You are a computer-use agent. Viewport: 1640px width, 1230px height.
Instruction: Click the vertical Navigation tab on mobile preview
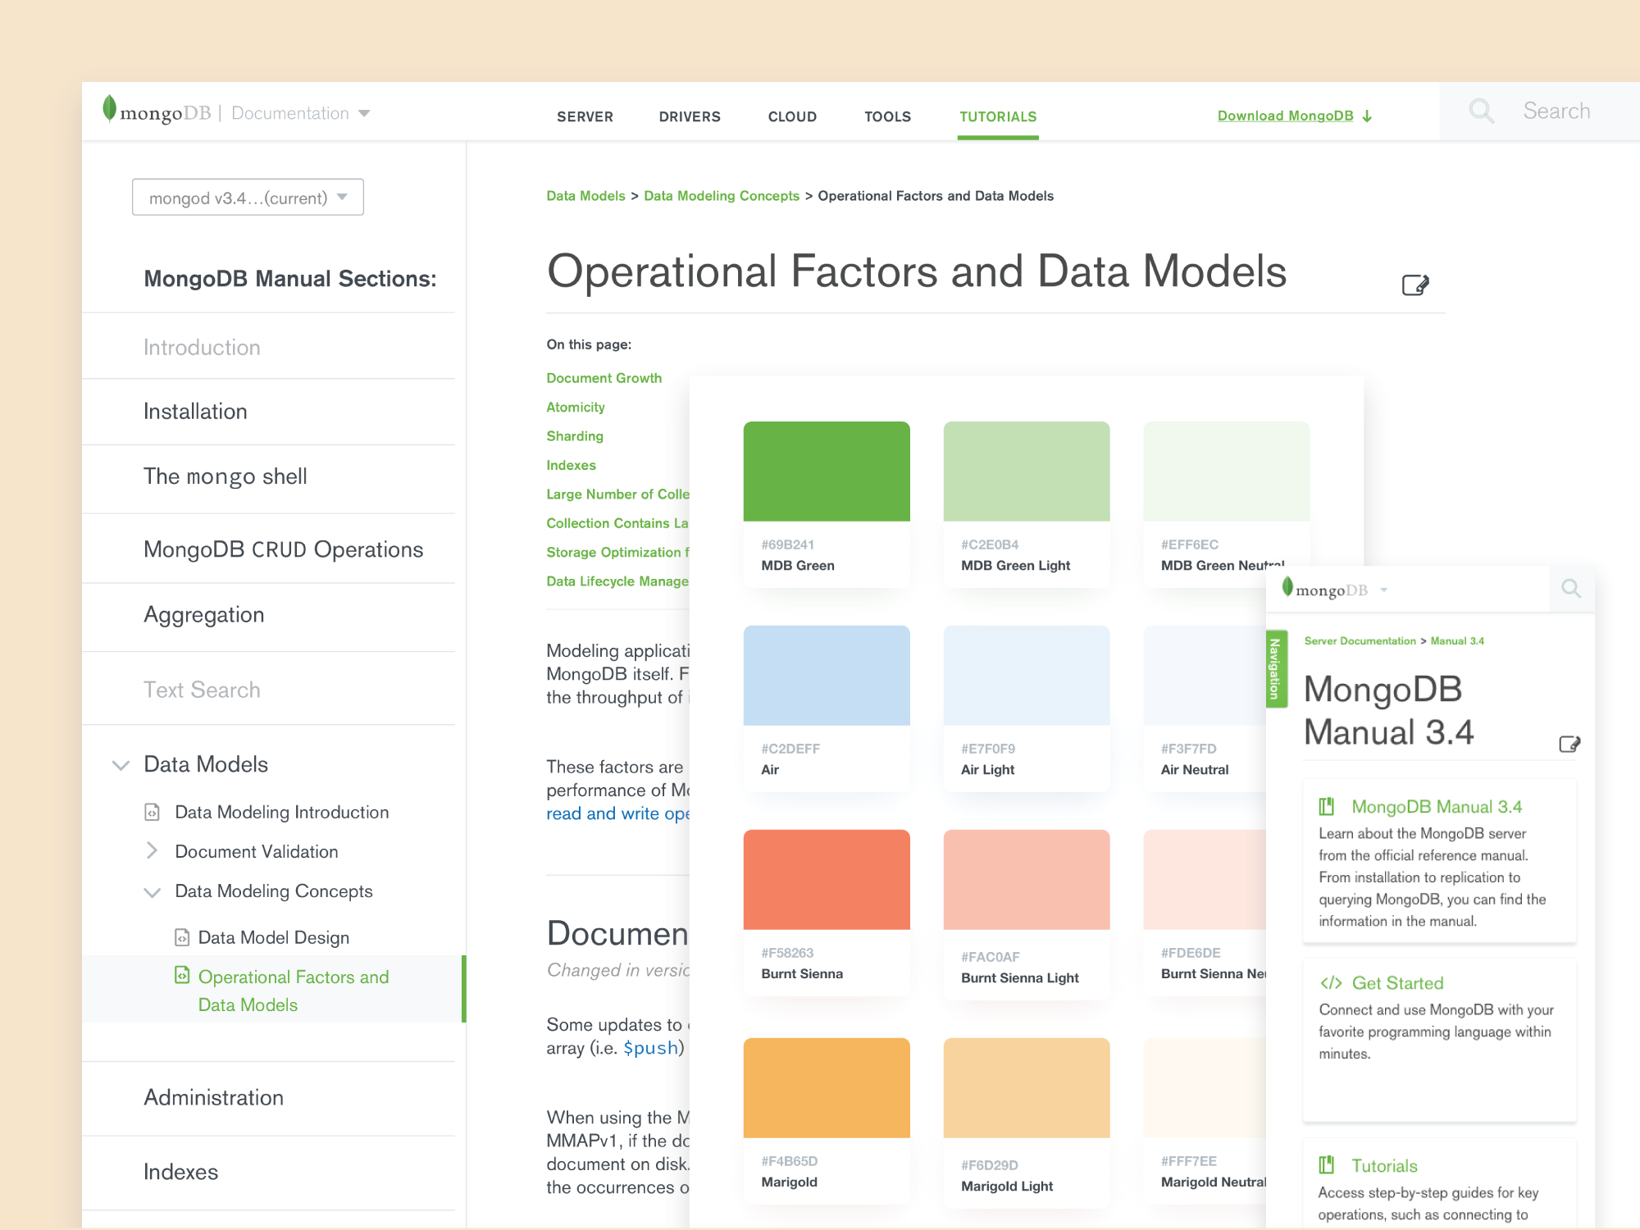pyautogui.click(x=1275, y=668)
